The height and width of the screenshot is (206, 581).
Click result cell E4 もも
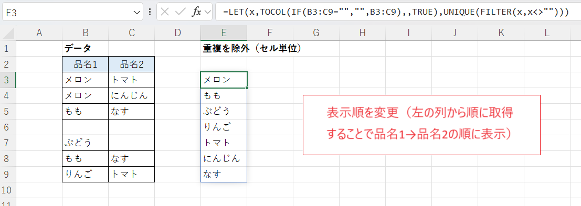tap(224, 95)
